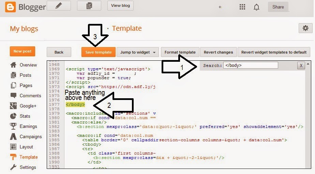Open the gear settings menu
This screenshot has height=174, width=315.
point(305,28)
